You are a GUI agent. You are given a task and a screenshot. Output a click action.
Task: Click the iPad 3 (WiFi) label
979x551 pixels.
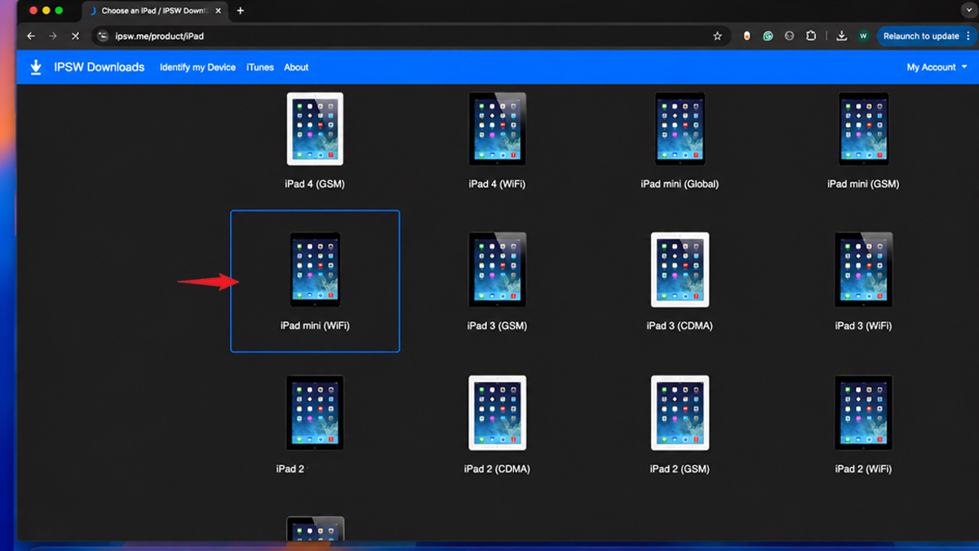863,326
